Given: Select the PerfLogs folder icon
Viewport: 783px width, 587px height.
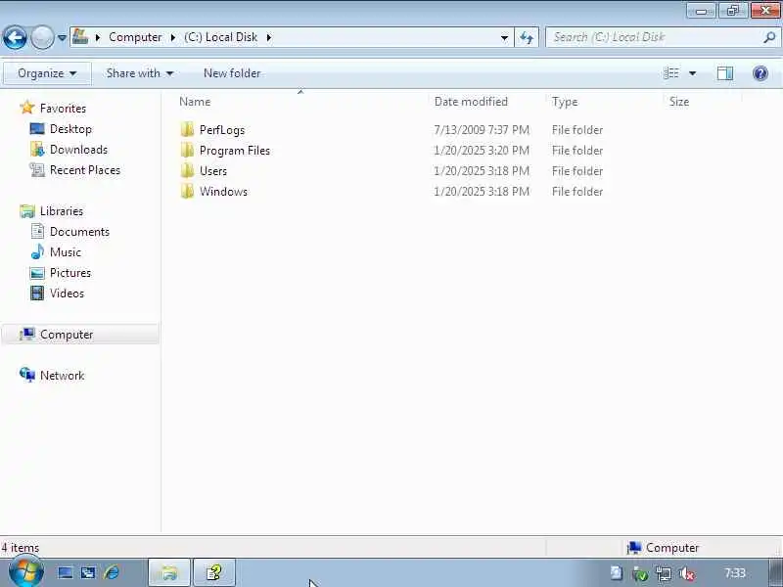Looking at the screenshot, I should tap(187, 130).
